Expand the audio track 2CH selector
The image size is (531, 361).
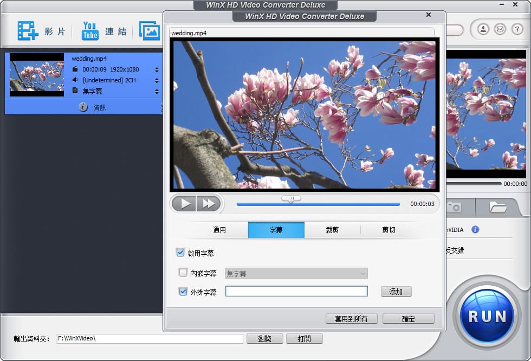(x=157, y=80)
